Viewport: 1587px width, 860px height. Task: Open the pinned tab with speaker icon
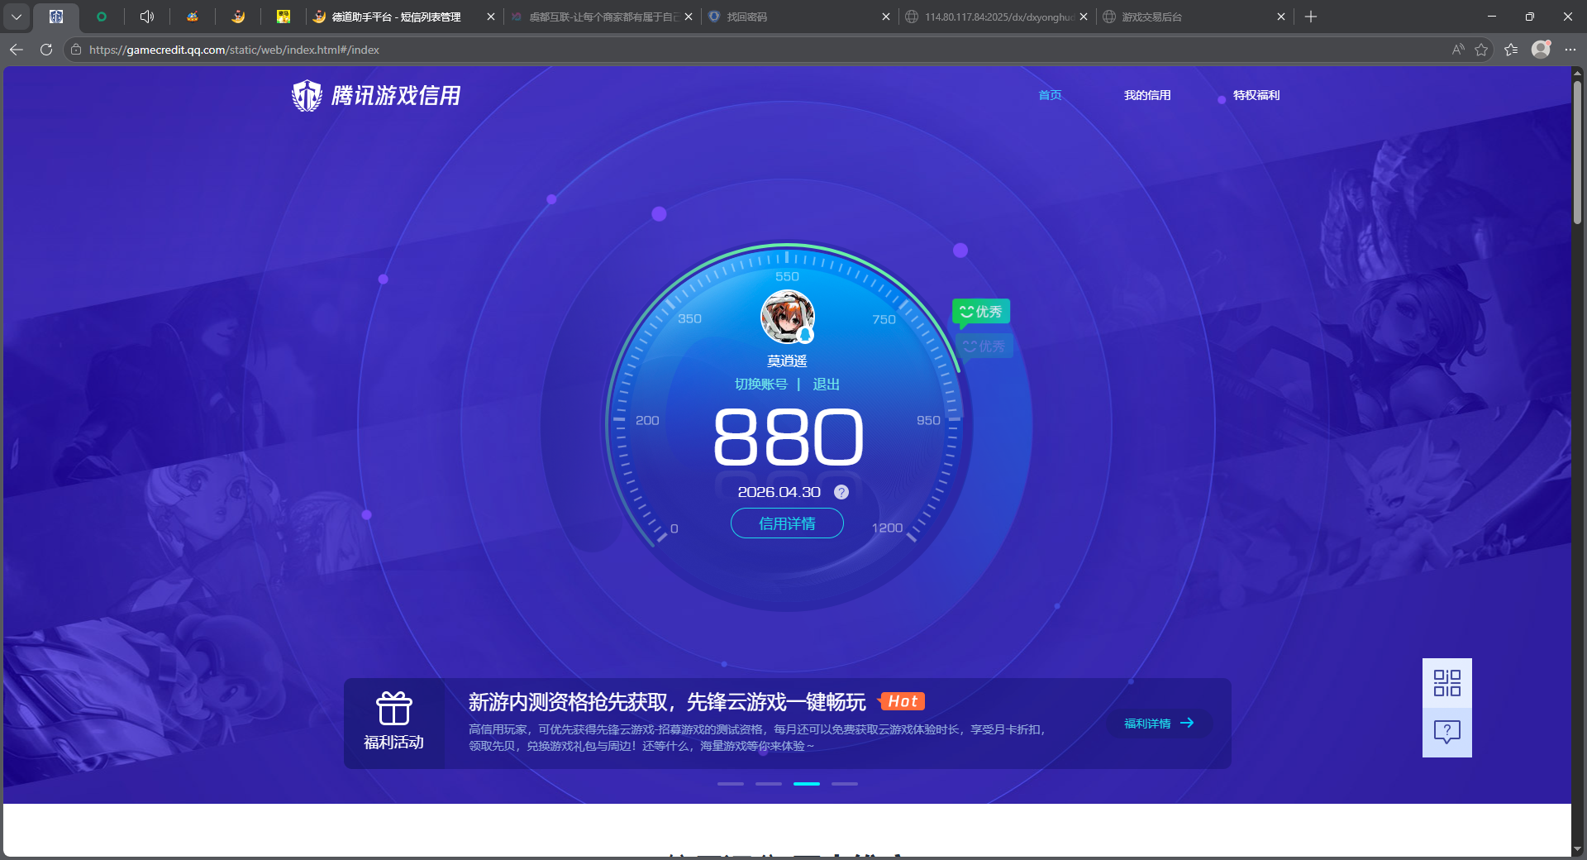click(x=147, y=17)
